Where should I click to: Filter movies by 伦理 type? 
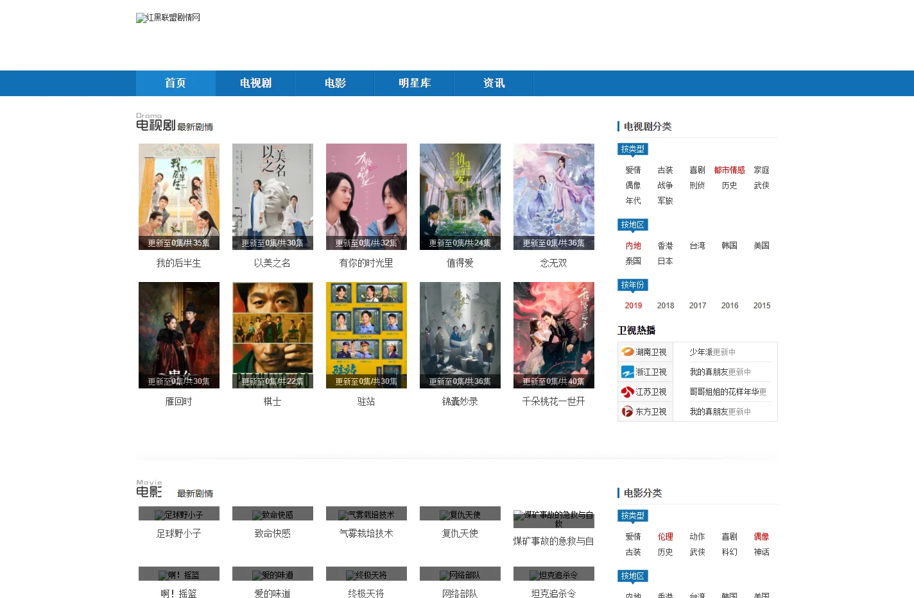pos(666,536)
